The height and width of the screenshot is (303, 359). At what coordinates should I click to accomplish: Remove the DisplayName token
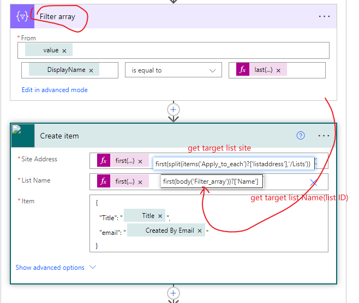pyautogui.click(x=91, y=70)
